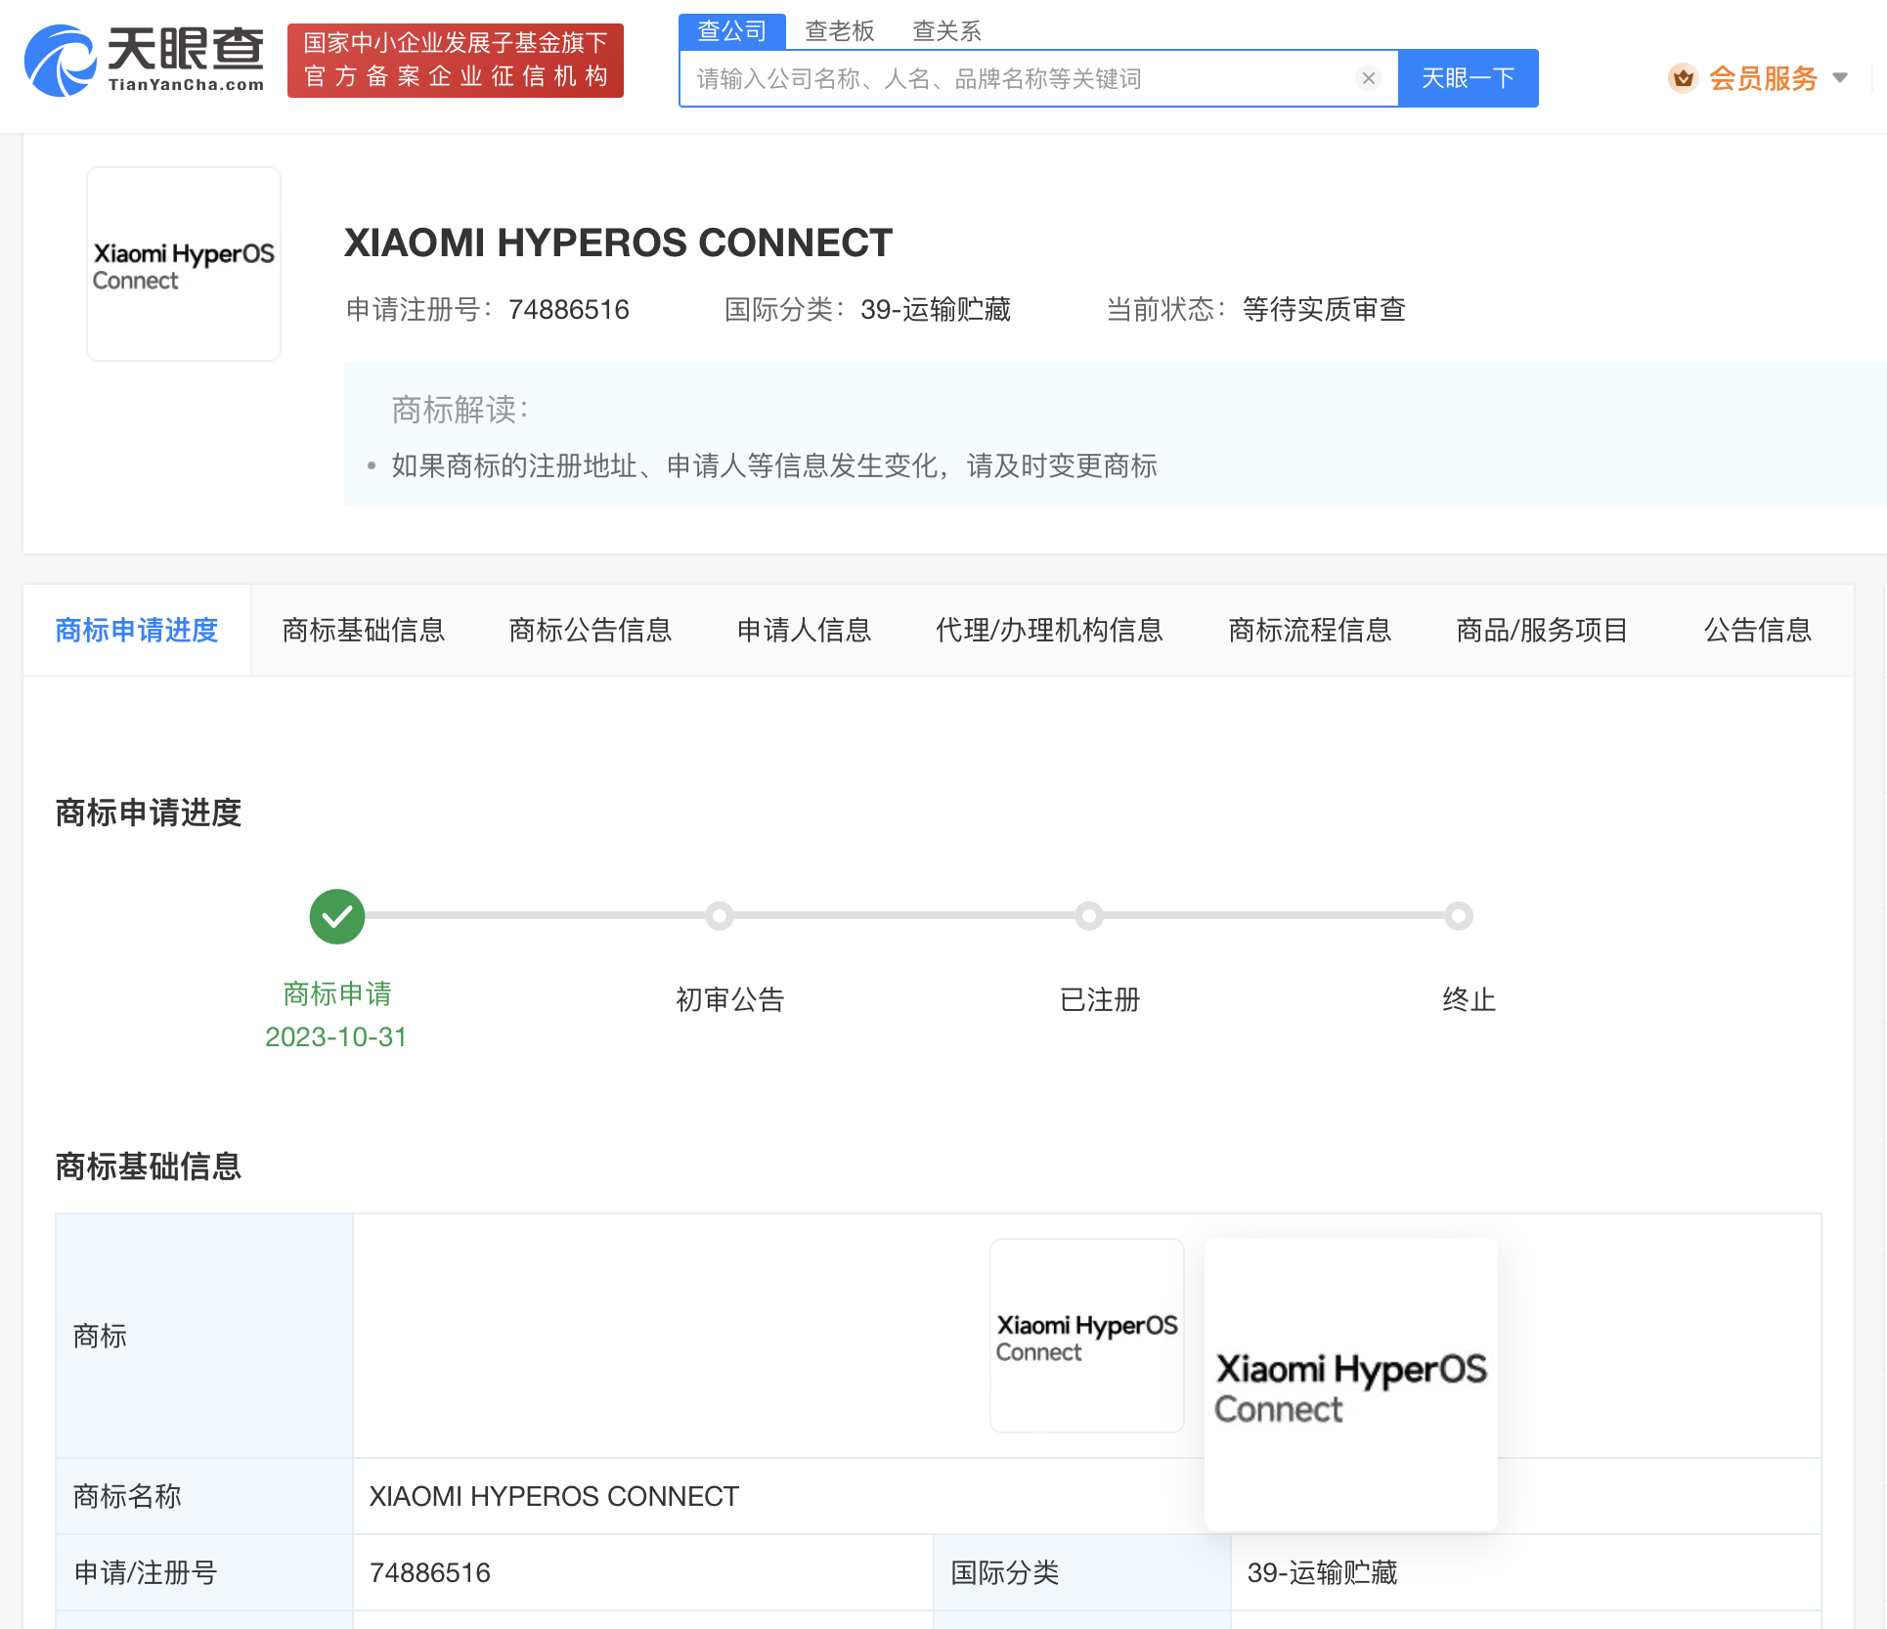1887x1629 pixels.
Task: Click the TianYanCha logo
Action: (144, 60)
